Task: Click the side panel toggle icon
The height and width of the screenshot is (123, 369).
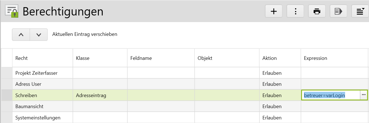Action: [339, 11]
